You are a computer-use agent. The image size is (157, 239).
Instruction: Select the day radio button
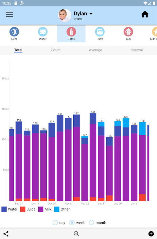55,223
